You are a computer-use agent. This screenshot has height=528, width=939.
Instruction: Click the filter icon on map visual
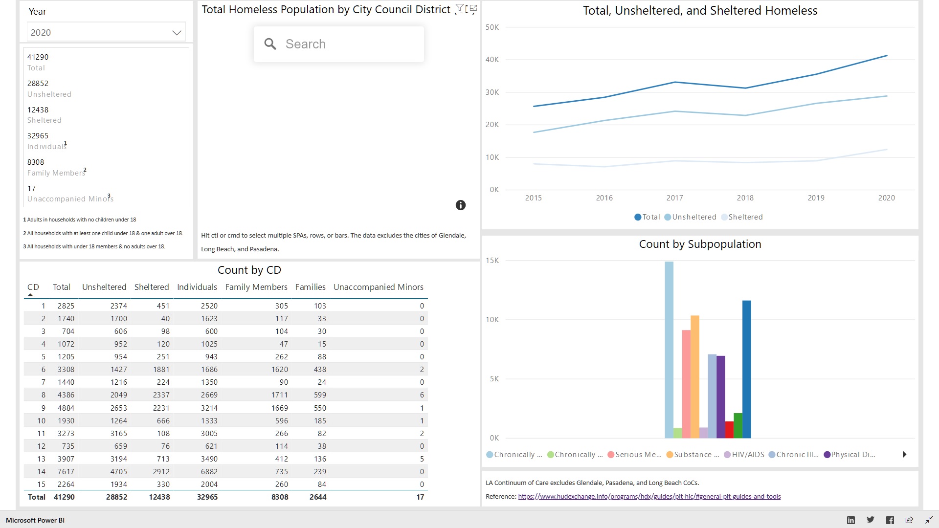pyautogui.click(x=460, y=8)
